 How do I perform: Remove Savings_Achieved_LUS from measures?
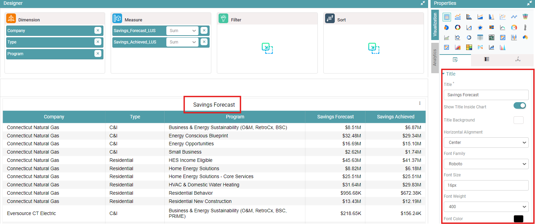pos(204,42)
